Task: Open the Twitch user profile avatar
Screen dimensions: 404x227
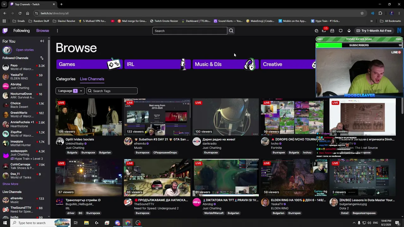Action: point(399,31)
